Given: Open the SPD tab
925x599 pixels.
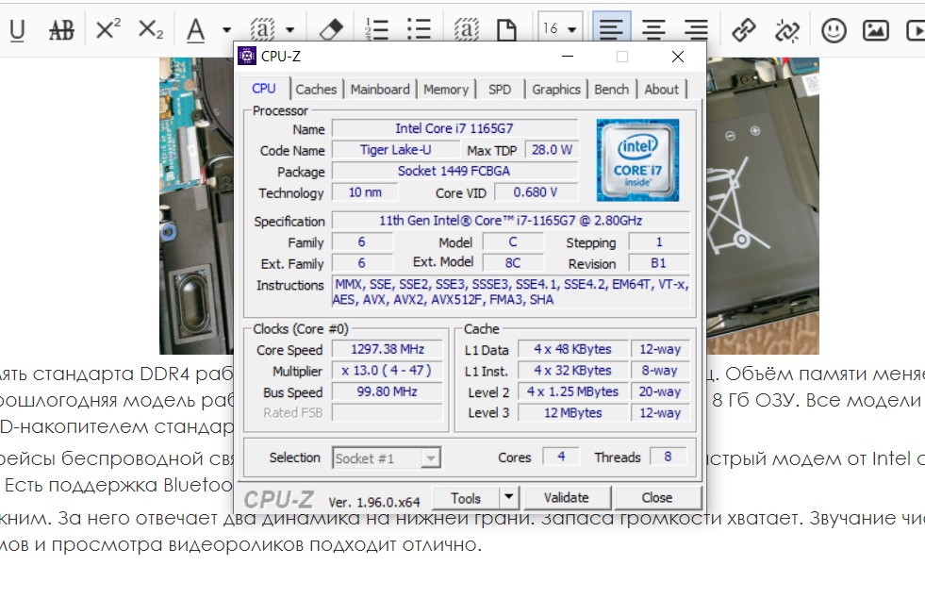Looking at the screenshot, I should pos(500,89).
